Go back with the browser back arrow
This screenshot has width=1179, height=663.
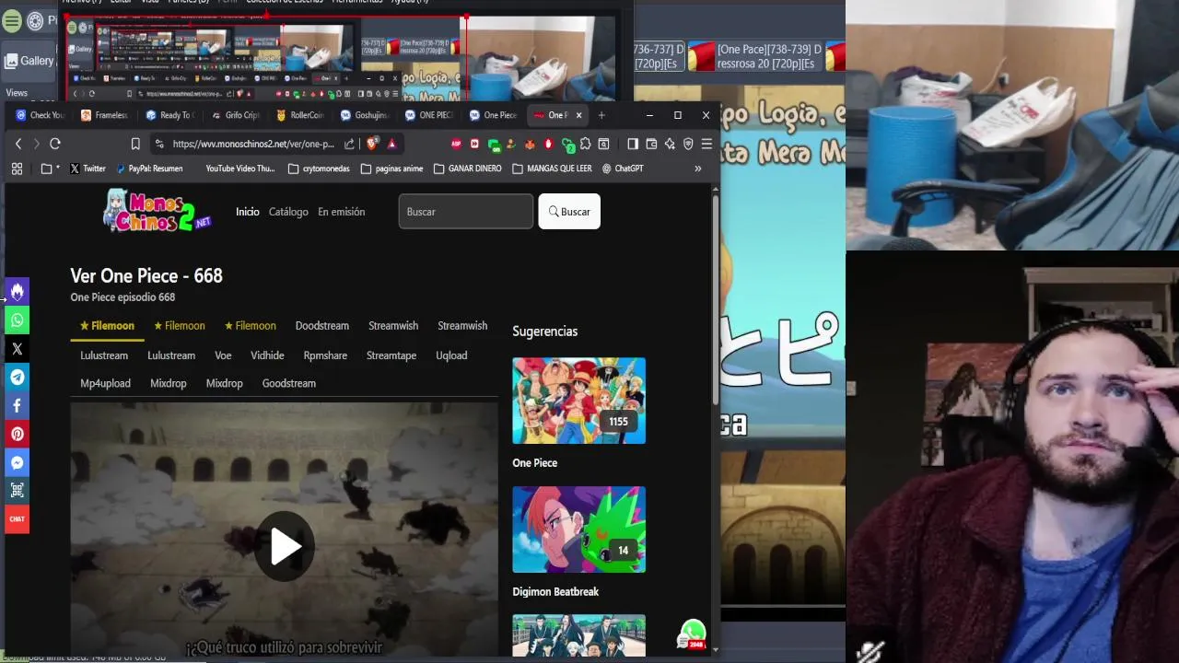18,144
